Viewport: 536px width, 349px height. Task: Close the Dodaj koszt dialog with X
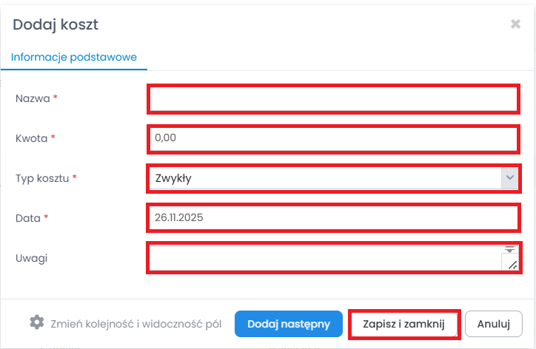[515, 24]
